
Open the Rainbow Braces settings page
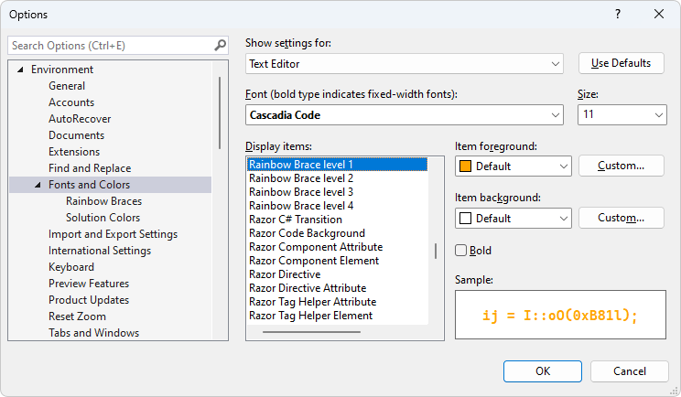coord(103,201)
